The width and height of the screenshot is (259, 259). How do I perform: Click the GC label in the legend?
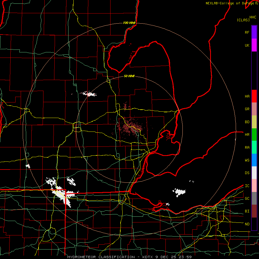tap(247, 199)
